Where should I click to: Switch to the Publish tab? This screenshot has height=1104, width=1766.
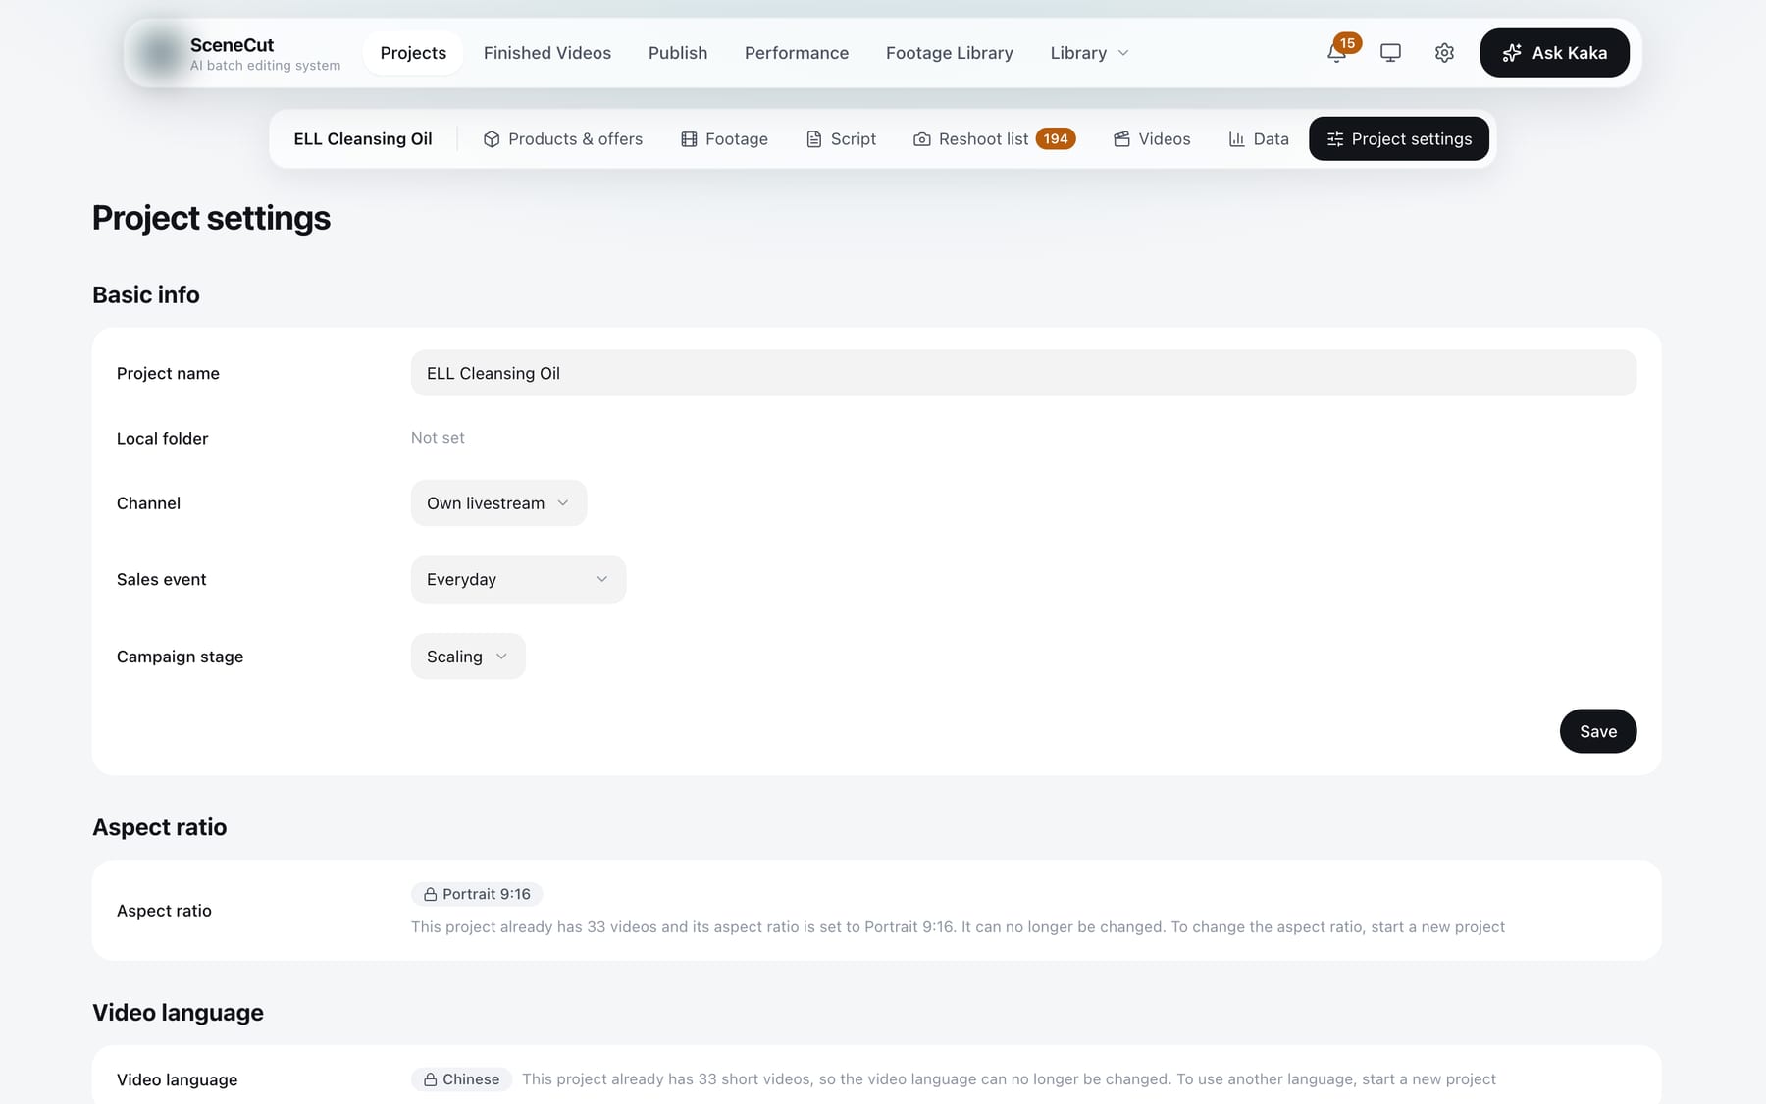click(x=678, y=53)
